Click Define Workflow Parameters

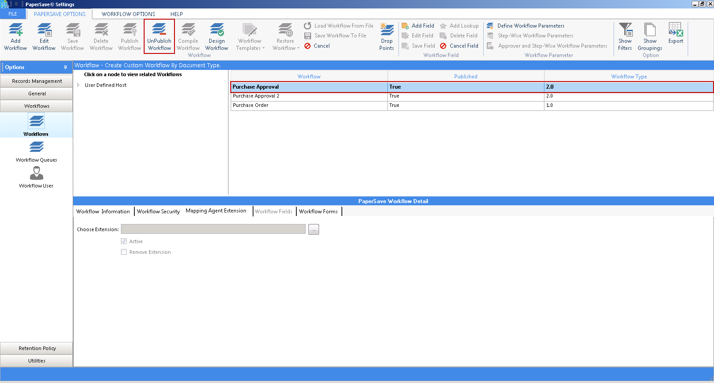[x=525, y=26]
